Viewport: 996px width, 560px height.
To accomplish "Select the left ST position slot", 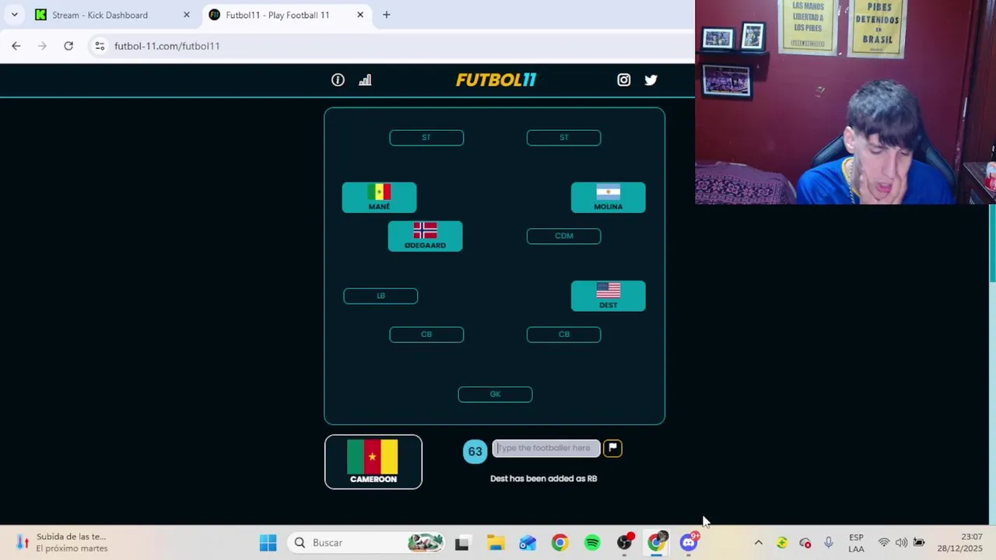I will click(x=426, y=138).
